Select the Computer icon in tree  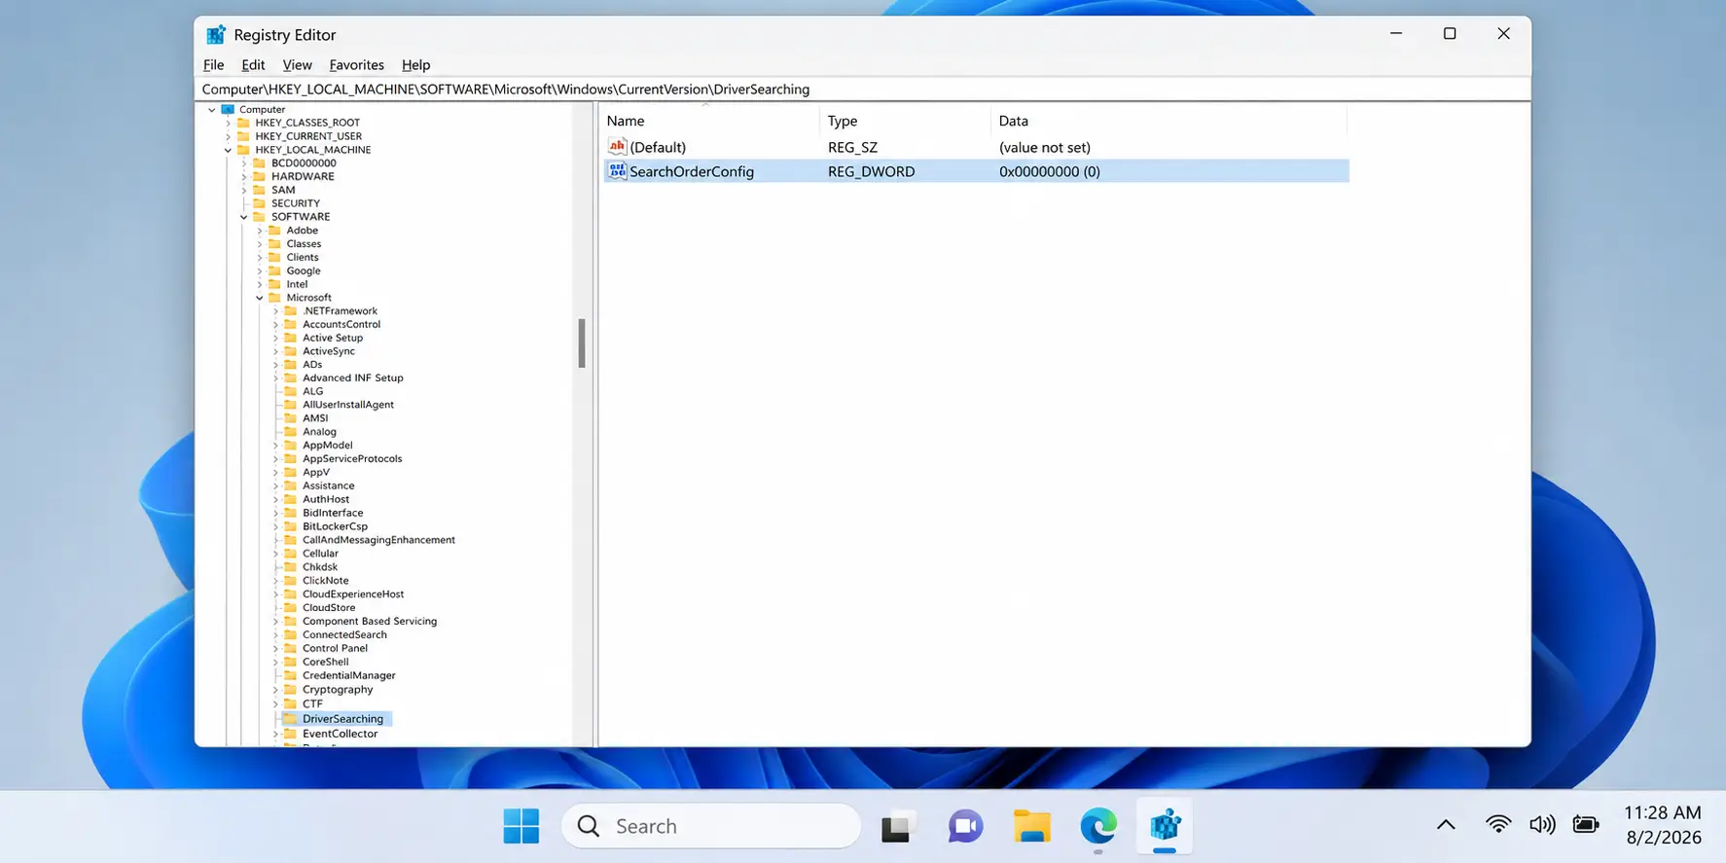228,109
